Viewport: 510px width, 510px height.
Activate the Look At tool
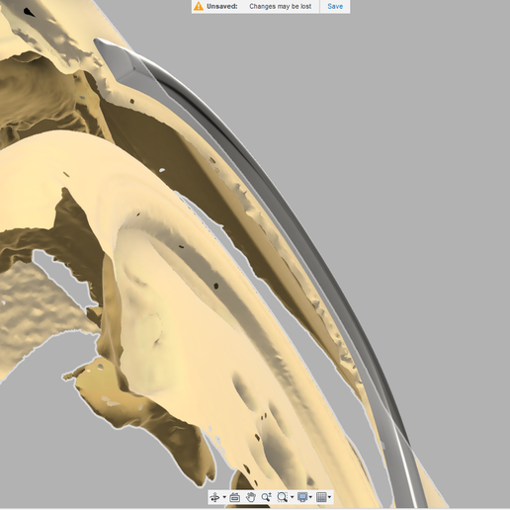tap(234, 497)
